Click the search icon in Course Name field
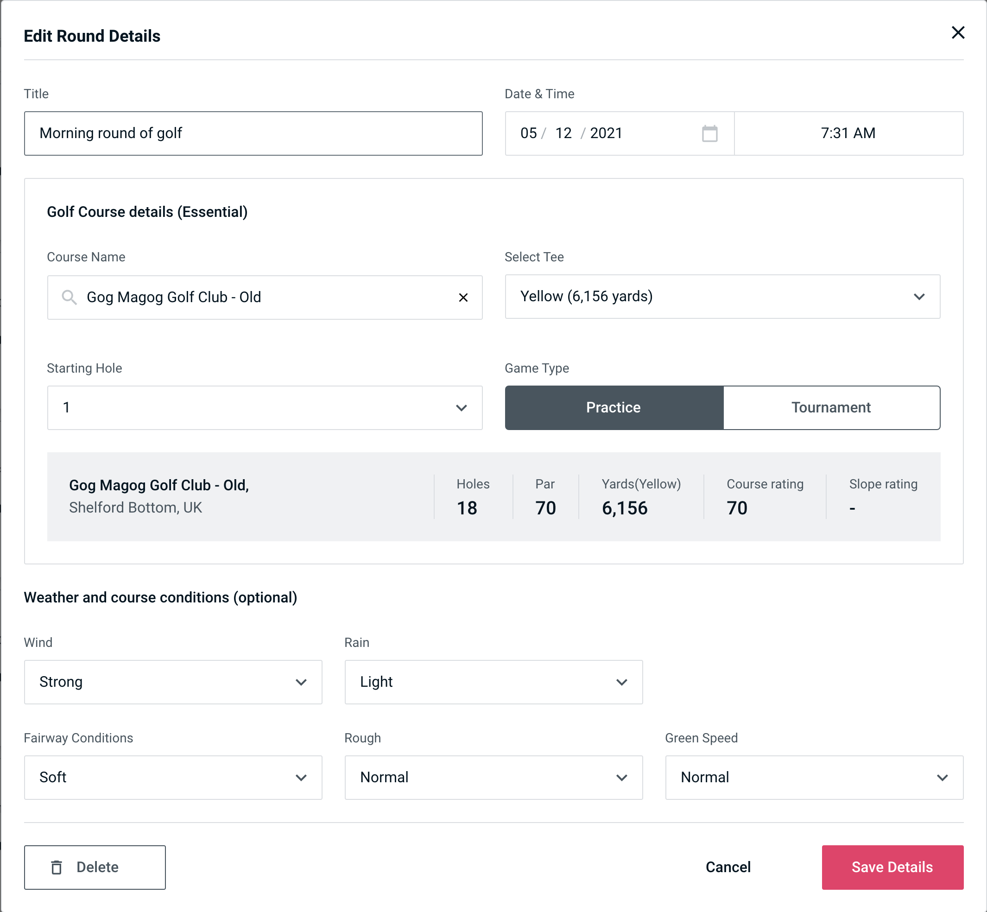987x912 pixels. coord(69,297)
